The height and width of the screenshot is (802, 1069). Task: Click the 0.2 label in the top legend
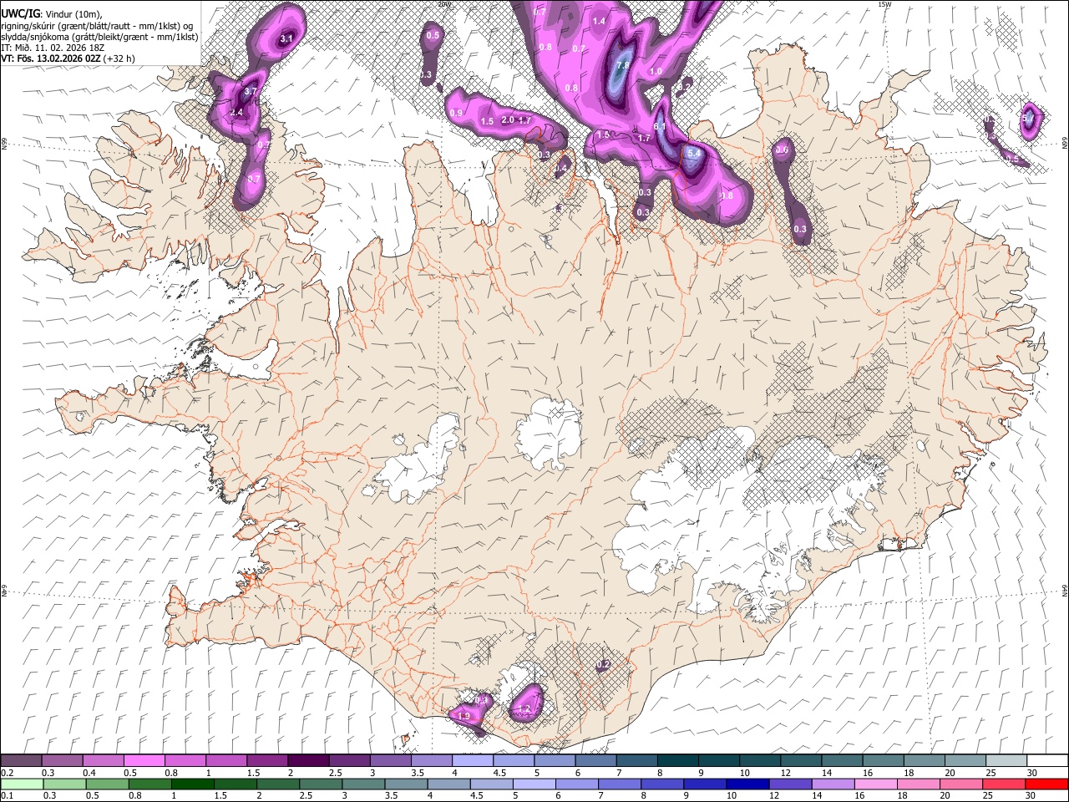[x=7, y=773]
